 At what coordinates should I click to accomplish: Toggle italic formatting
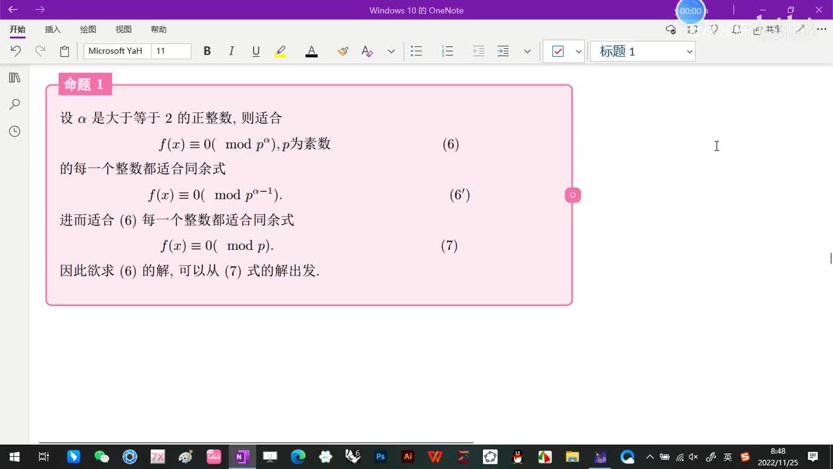pyautogui.click(x=231, y=51)
